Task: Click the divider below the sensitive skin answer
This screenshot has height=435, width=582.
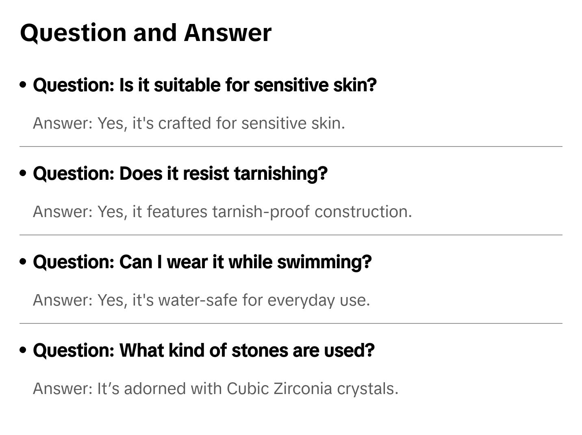Action: coord(291,146)
